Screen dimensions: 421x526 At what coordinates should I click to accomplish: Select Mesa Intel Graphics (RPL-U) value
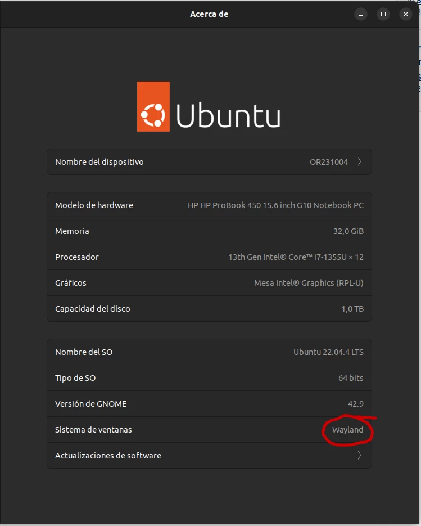(x=309, y=283)
